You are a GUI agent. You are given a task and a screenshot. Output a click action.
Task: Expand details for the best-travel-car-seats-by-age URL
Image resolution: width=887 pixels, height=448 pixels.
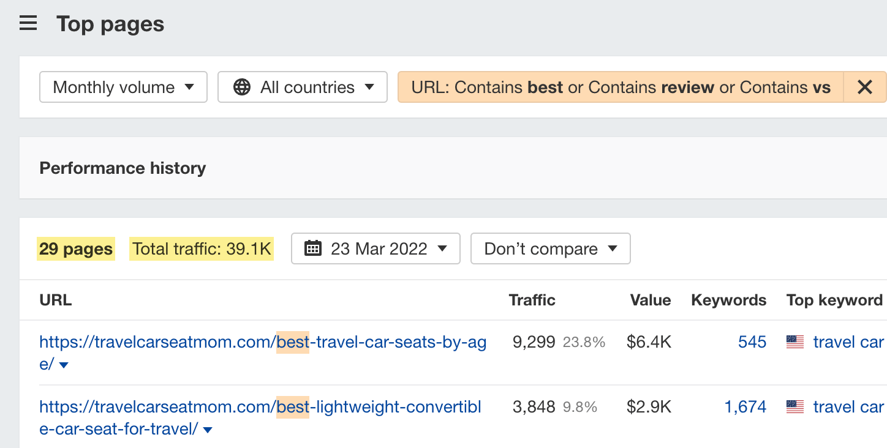point(66,364)
